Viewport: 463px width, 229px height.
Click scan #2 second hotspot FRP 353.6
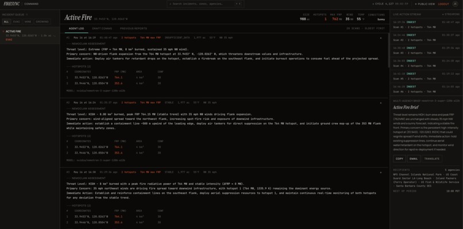(x=118, y=153)
